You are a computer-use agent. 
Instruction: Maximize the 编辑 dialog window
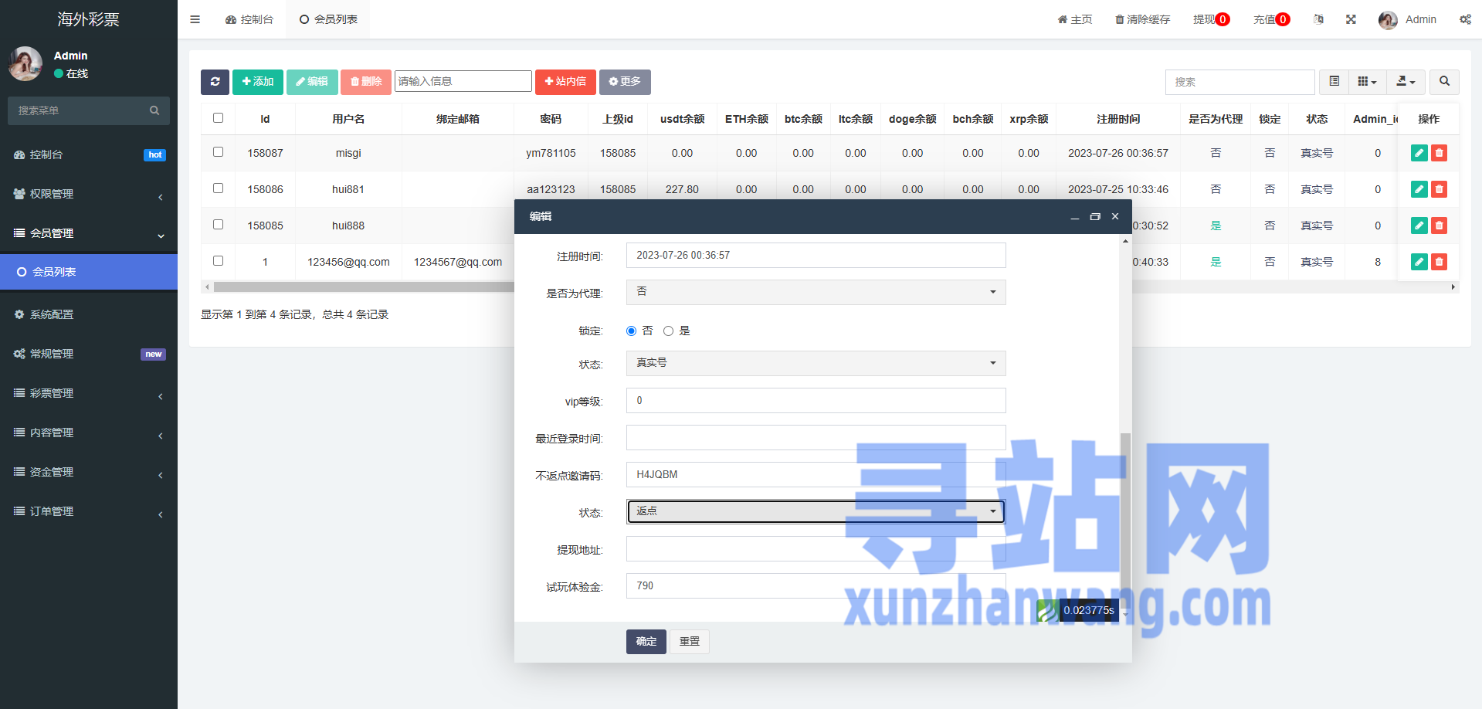coord(1094,217)
